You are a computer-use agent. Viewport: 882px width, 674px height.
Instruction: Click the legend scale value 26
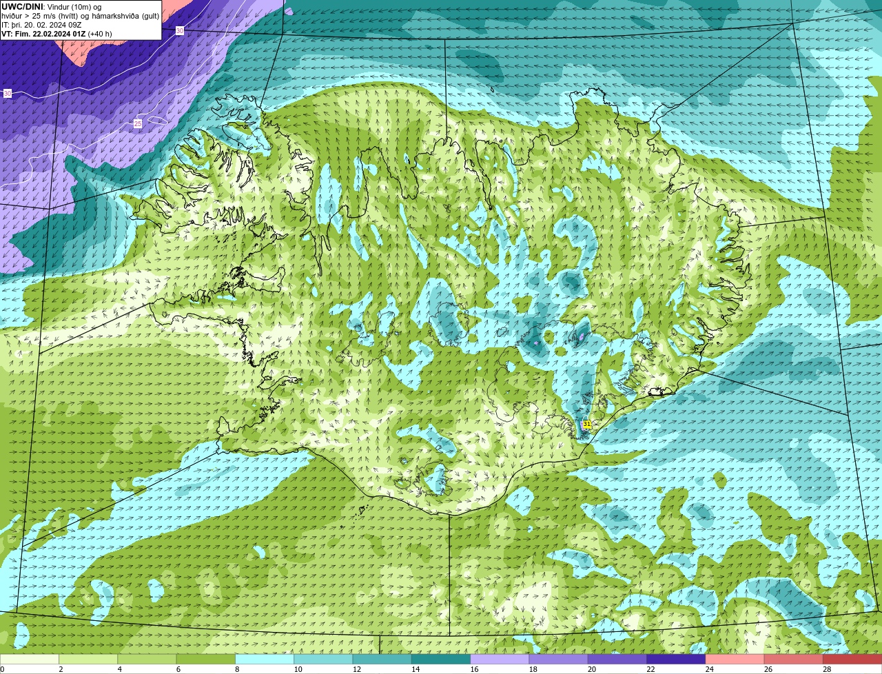(768, 669)
